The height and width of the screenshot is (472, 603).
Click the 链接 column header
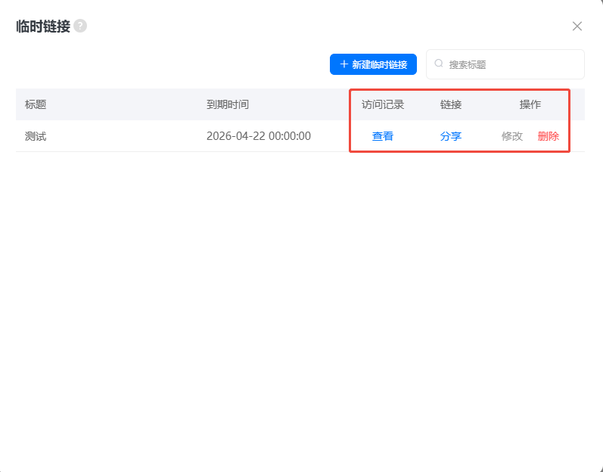451,104
